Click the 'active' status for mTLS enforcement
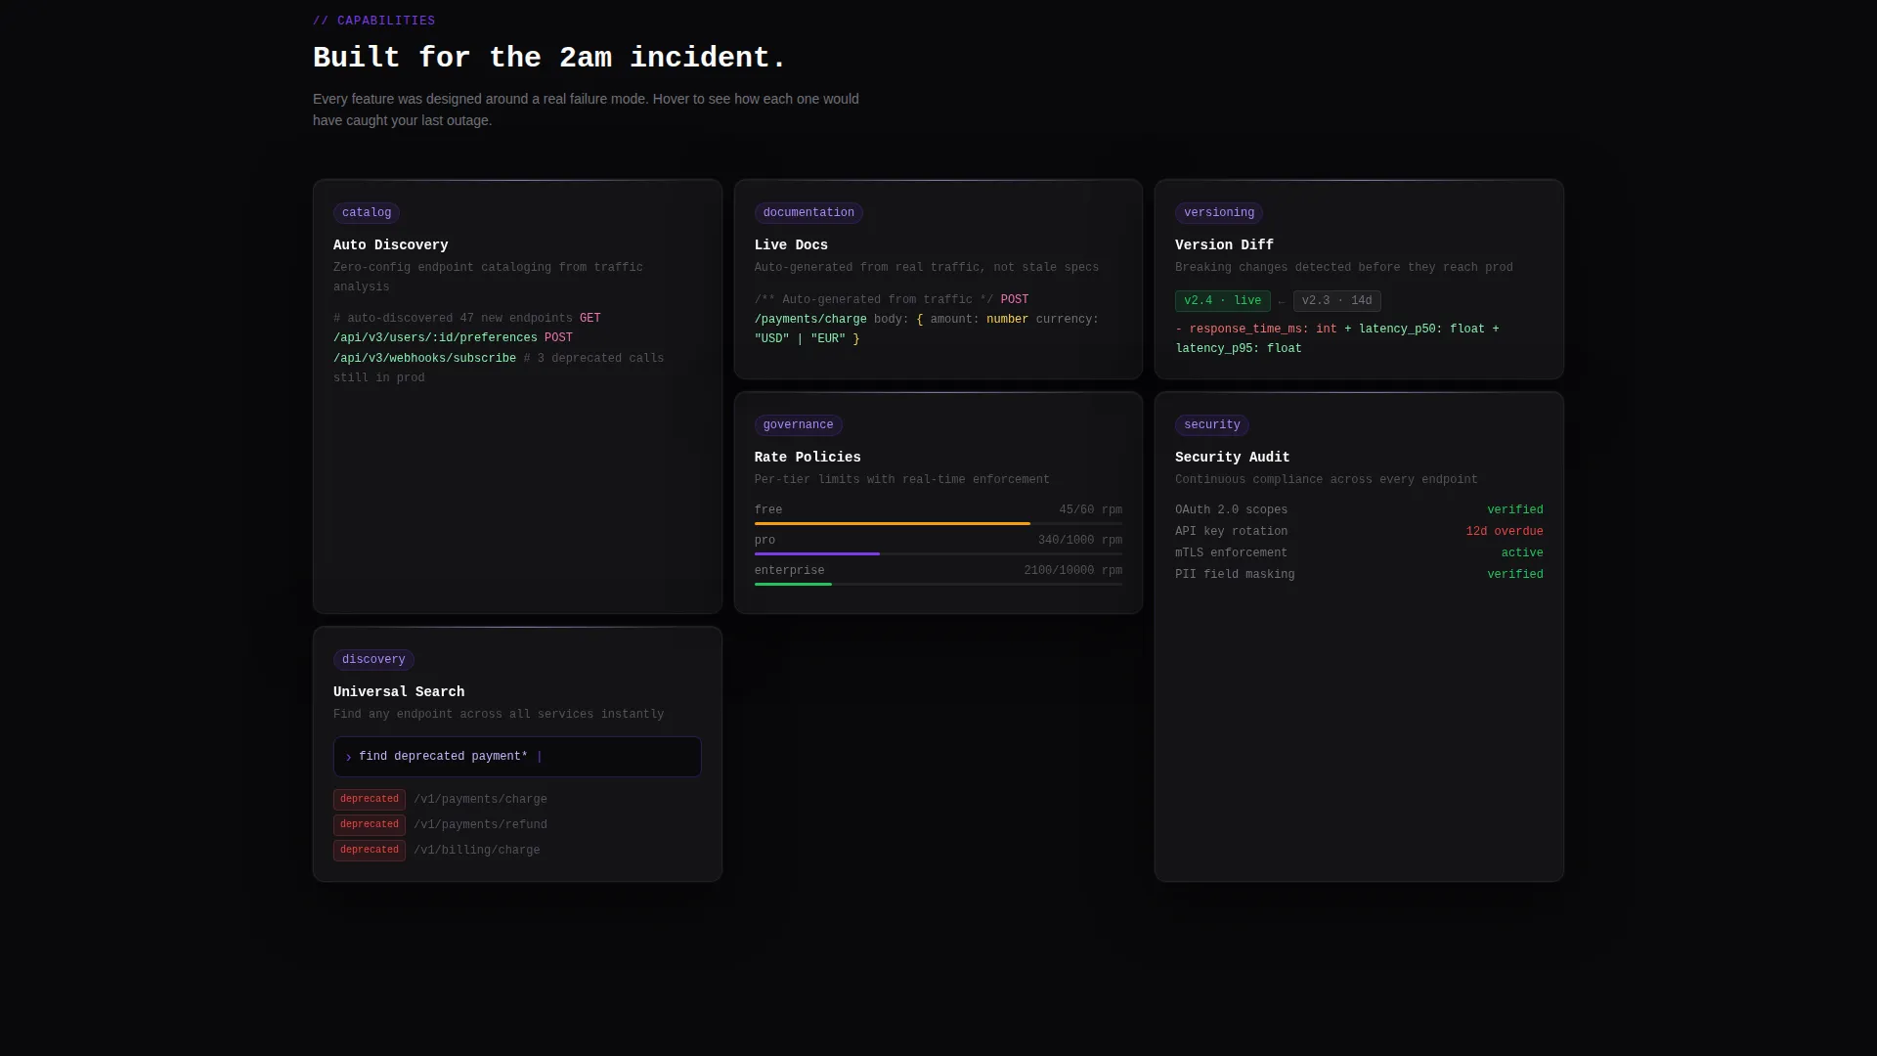The width and height of the screenshot is (1877, 1056). point(1522,553)
